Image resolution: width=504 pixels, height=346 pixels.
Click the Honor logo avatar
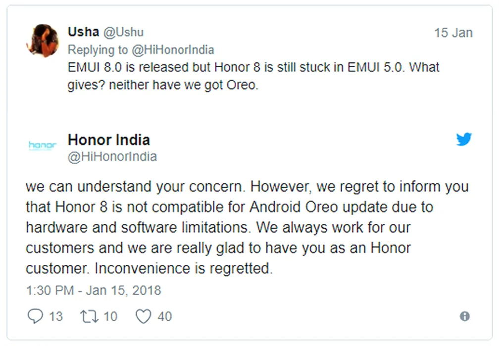click(x=43, y=145)
